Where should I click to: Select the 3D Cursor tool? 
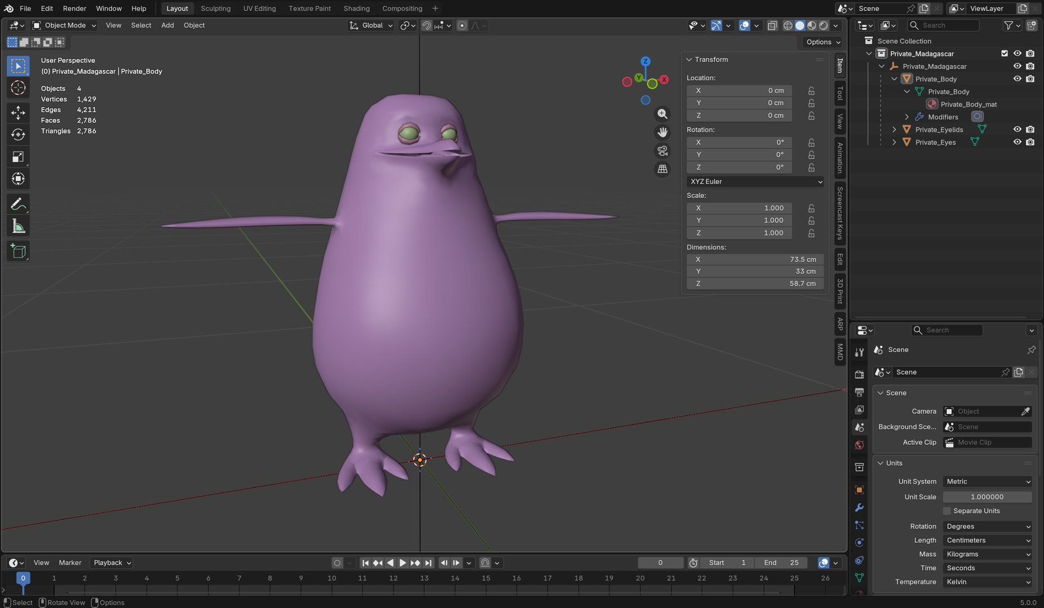click(x=18, y=88)
